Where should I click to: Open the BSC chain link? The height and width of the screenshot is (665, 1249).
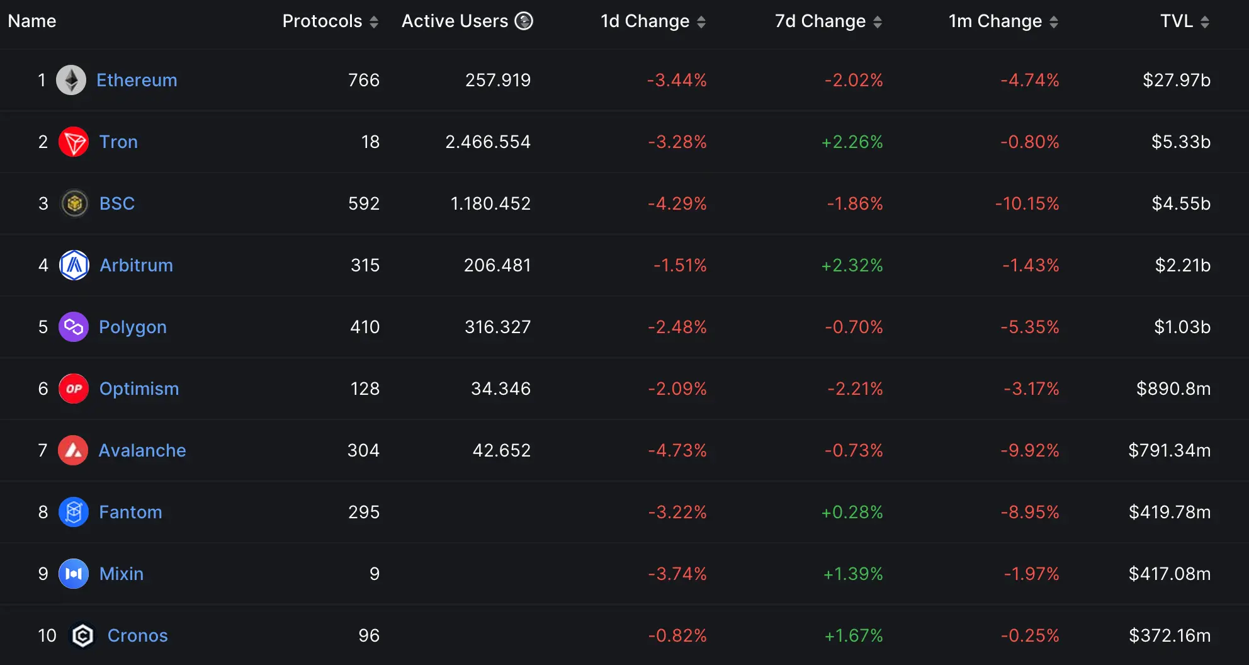(117, 203)
